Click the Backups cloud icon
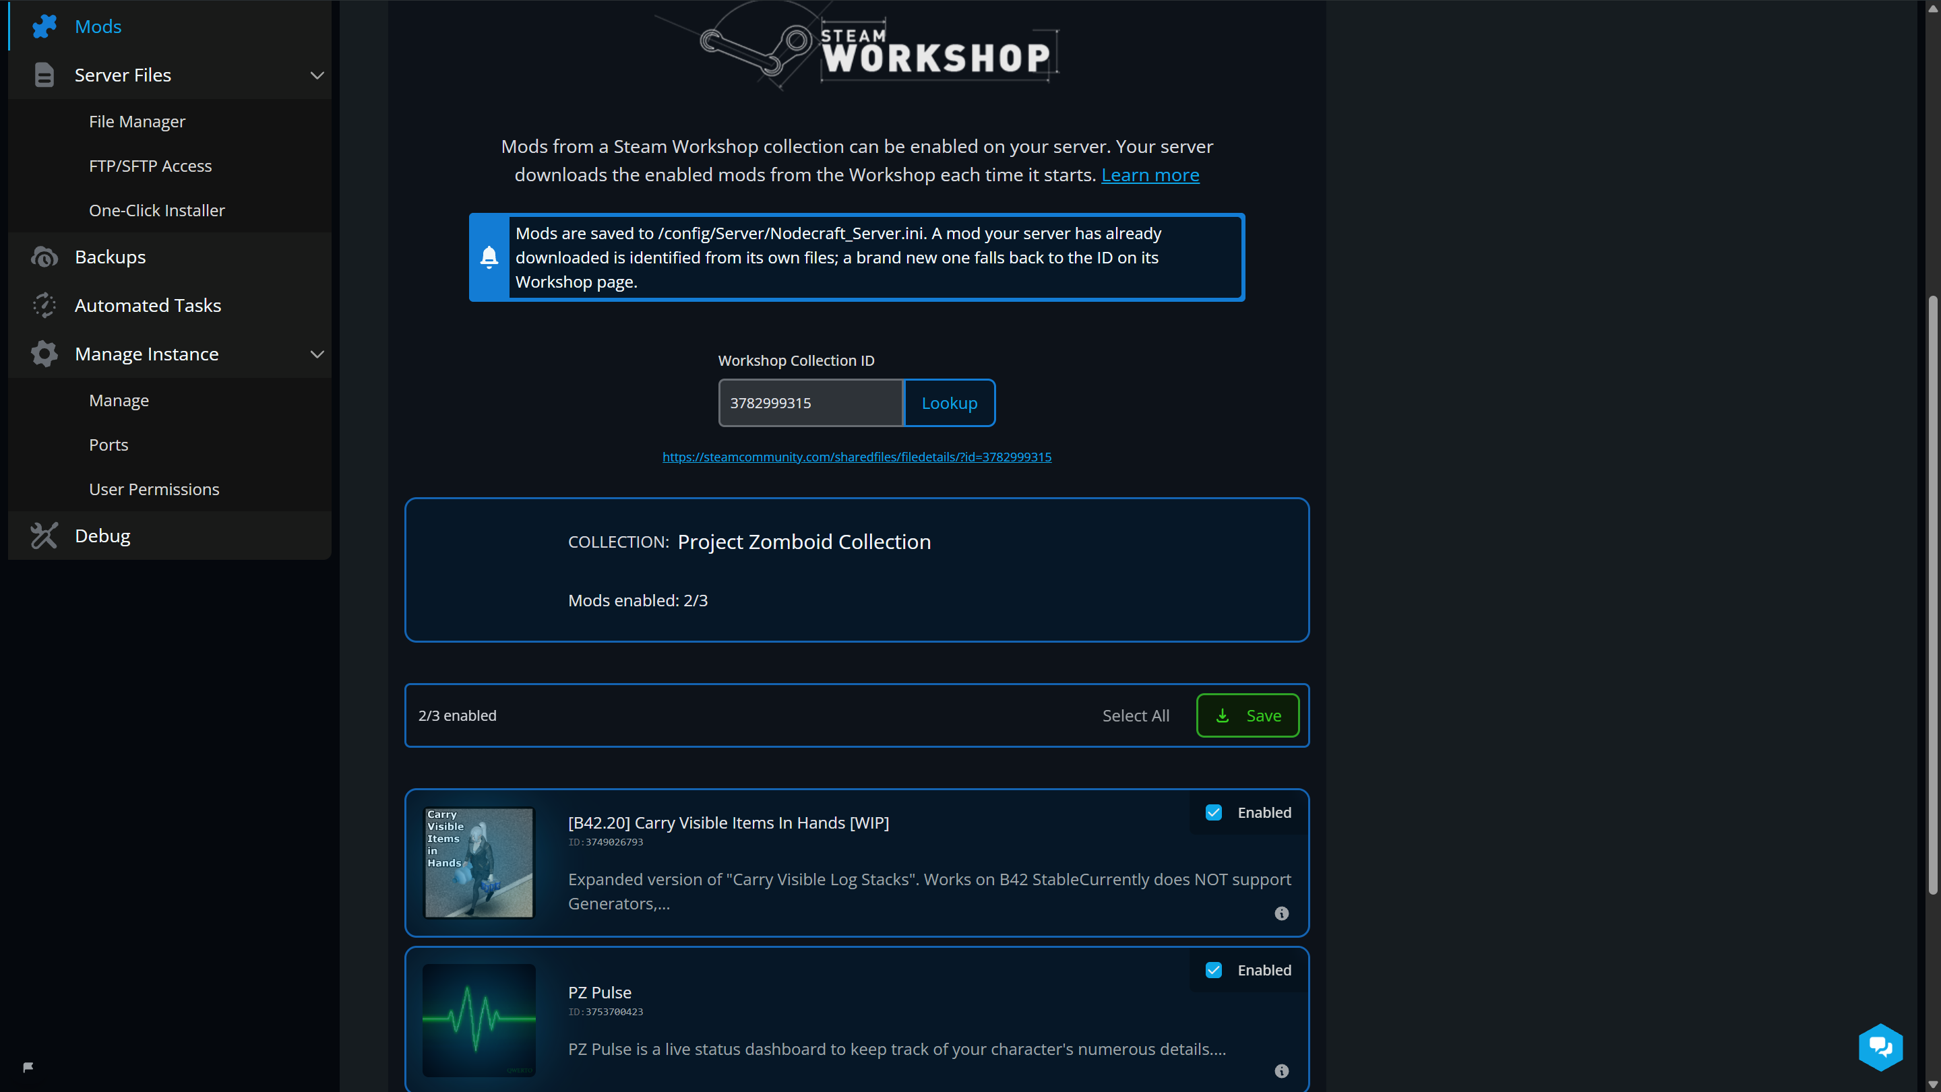This screenshot has height=1092, width=1941. [x=44, y=257]
